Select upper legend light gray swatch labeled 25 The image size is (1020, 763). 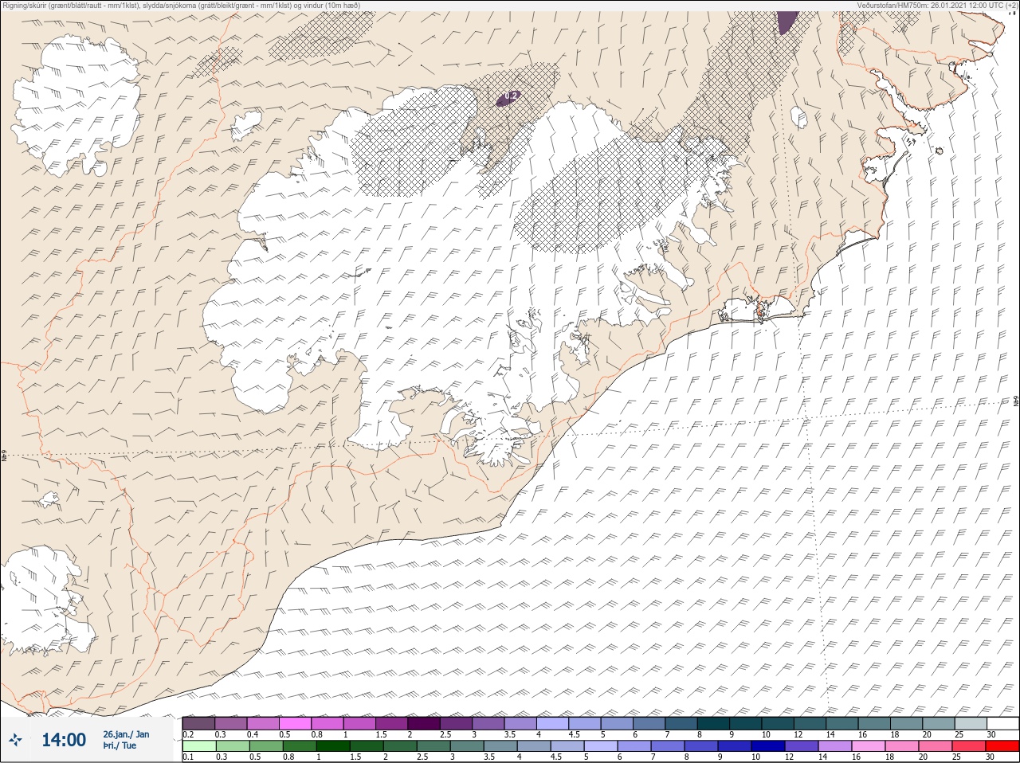(971, 723)
